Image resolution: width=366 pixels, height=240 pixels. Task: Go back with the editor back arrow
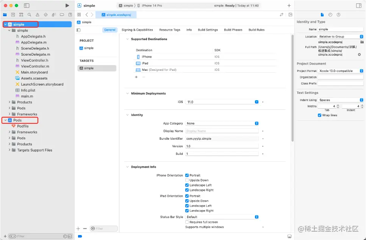click(x=87, y=15)
